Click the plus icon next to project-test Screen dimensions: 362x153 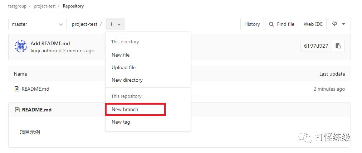click(112, 24)
